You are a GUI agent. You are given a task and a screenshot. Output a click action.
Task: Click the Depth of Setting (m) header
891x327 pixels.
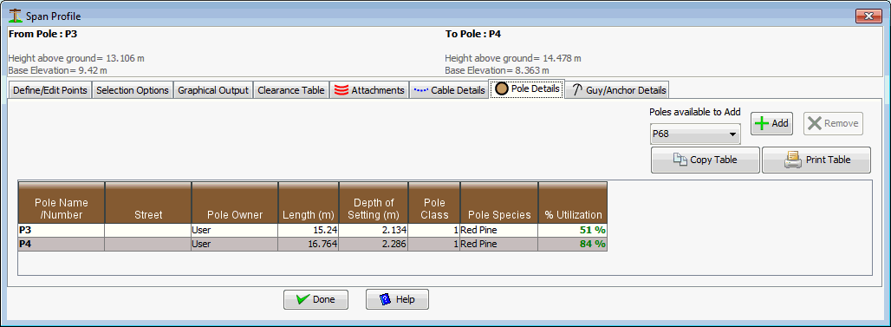click(x=374, y=202)
